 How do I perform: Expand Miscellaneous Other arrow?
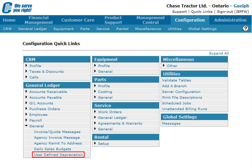164,66
